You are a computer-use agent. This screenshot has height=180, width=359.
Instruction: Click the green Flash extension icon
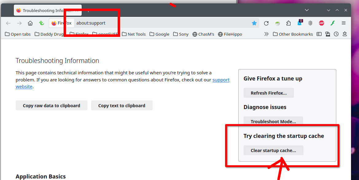332,23
